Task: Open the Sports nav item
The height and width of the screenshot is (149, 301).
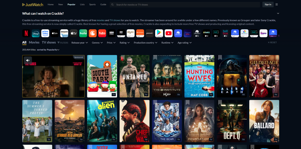Action: click(92, 4)
